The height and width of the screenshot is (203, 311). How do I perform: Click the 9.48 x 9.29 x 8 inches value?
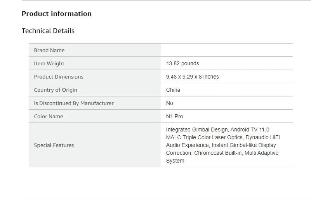pos(193,77)
